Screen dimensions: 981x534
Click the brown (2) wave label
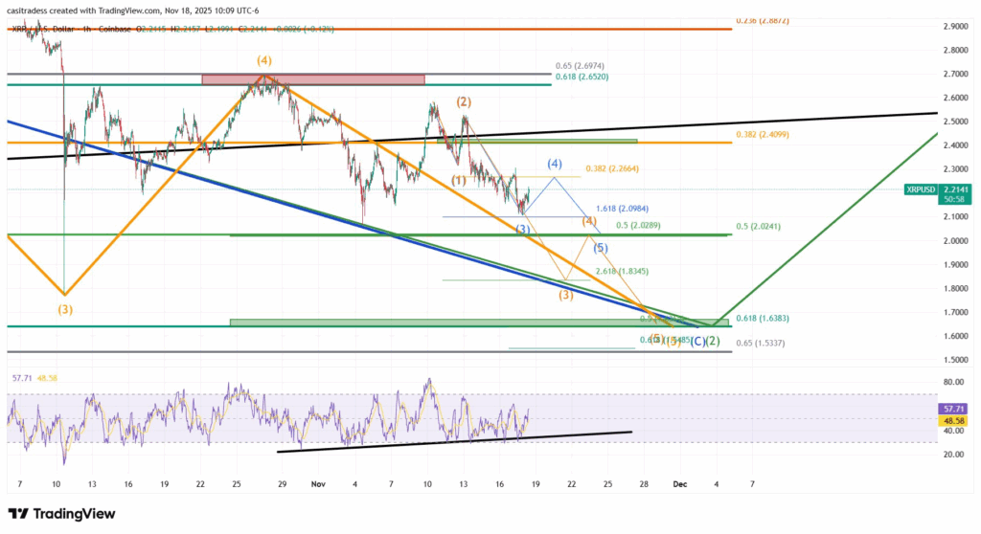pyautogui.click(x=464, y=101)
